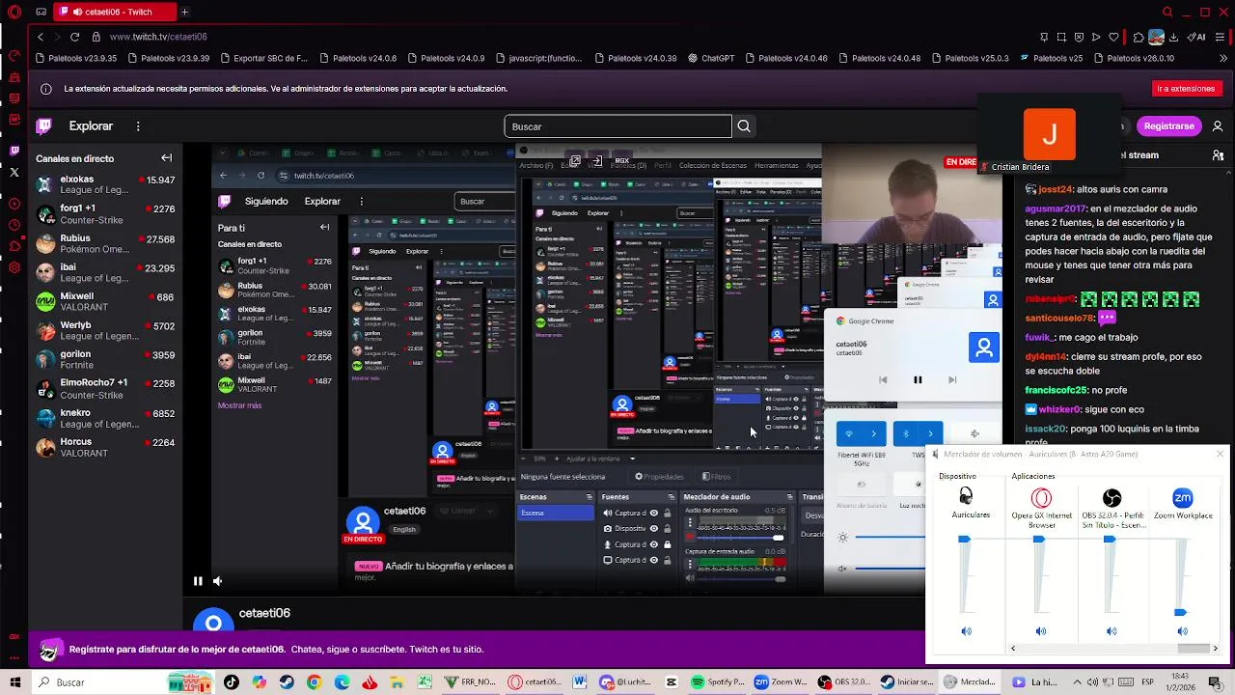This screenshot has height=695, width=1235.
Task: Mute Opera GX Internet Browser in mixer
Action: (x=1040, y=631)
